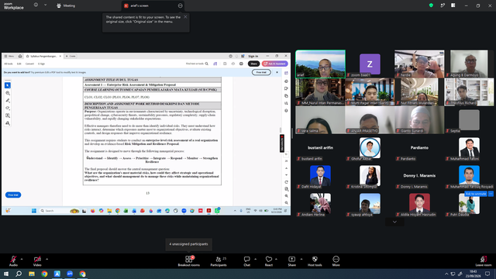Start camera with the Video button
This screenshot has width=496, height=279.
37,261
